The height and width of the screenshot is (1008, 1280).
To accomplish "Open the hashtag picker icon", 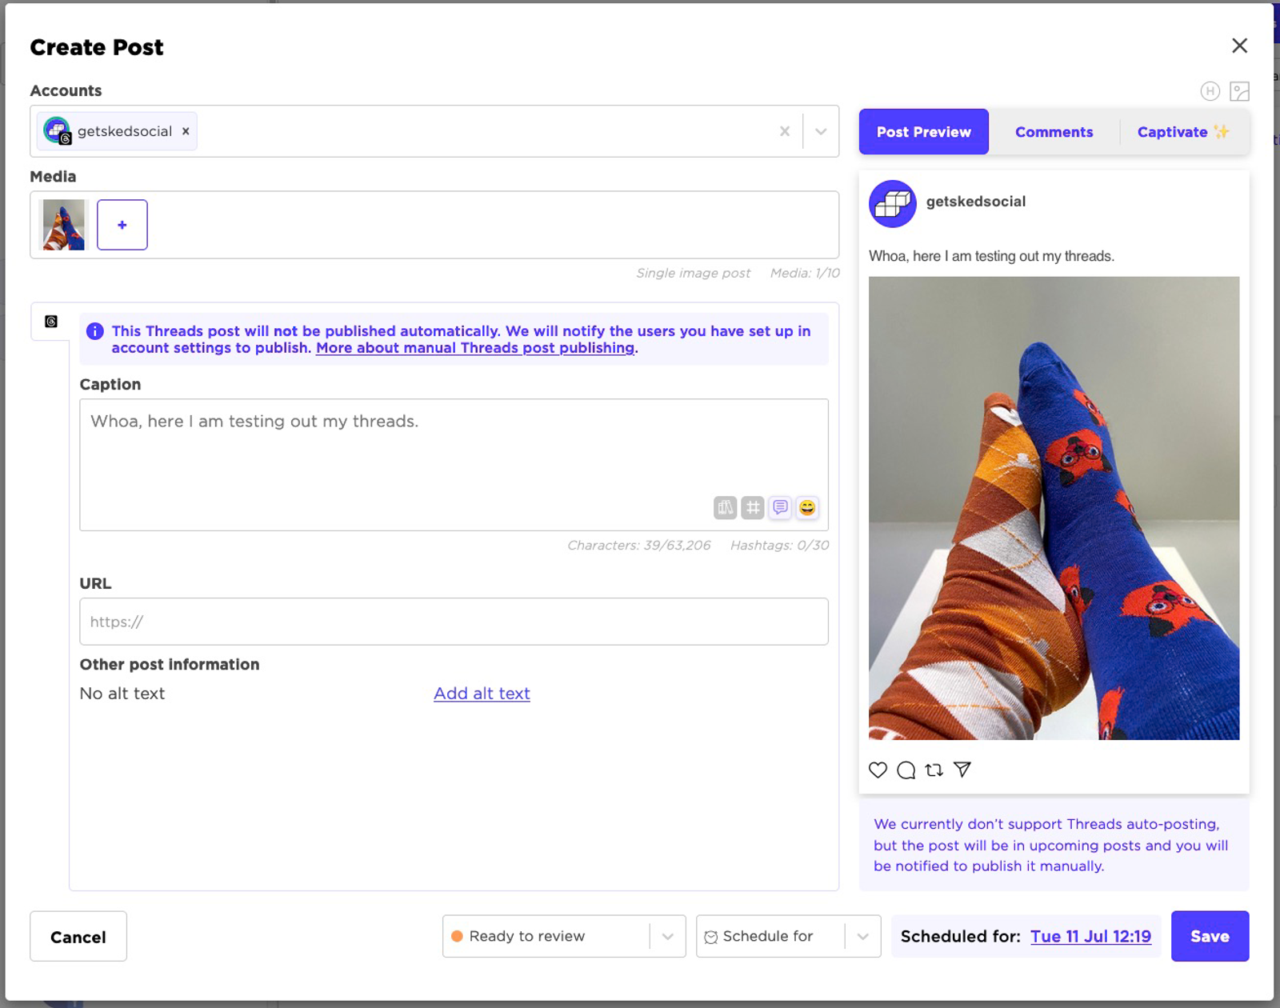I will tap(752, 507).
